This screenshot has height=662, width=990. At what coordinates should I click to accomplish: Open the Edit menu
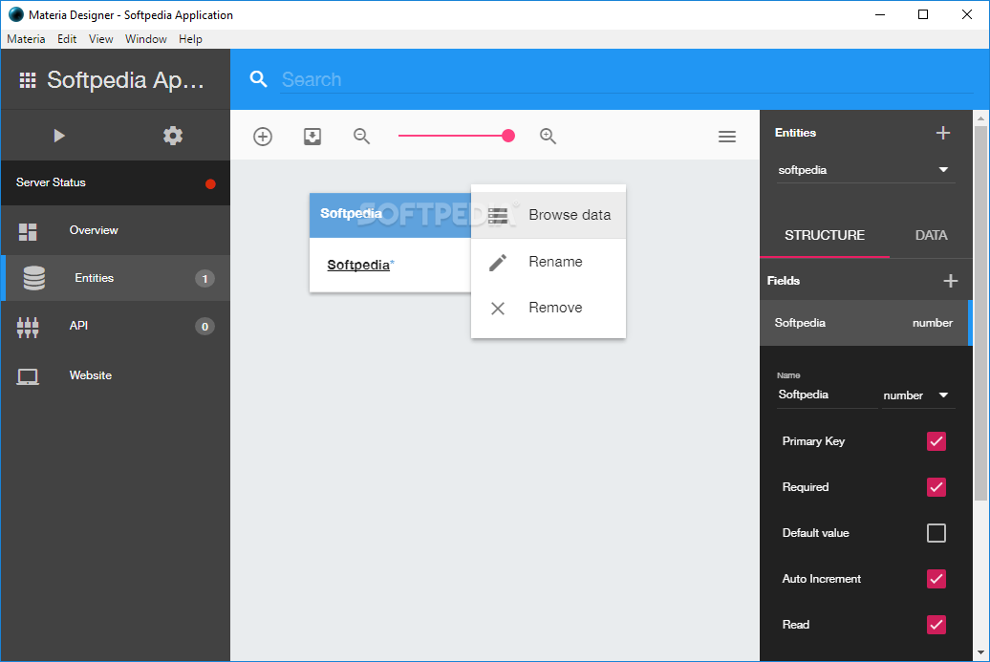67,39
